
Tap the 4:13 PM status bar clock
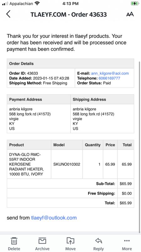(70, 3)
